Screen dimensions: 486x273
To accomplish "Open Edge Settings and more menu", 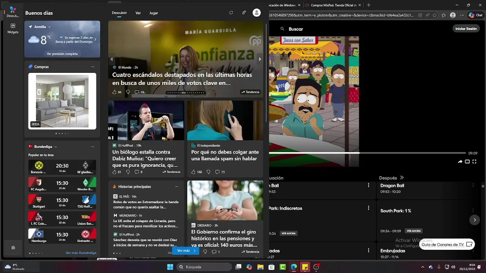I will 462,15.
